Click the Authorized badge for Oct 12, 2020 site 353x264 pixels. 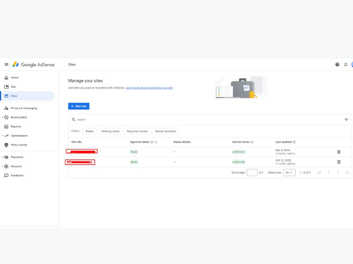(x=239, y=162)
